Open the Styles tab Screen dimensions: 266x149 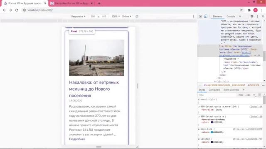click(202, 90)
